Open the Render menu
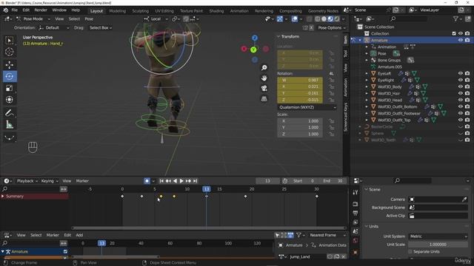474x266 pixels. click(41, 10)
